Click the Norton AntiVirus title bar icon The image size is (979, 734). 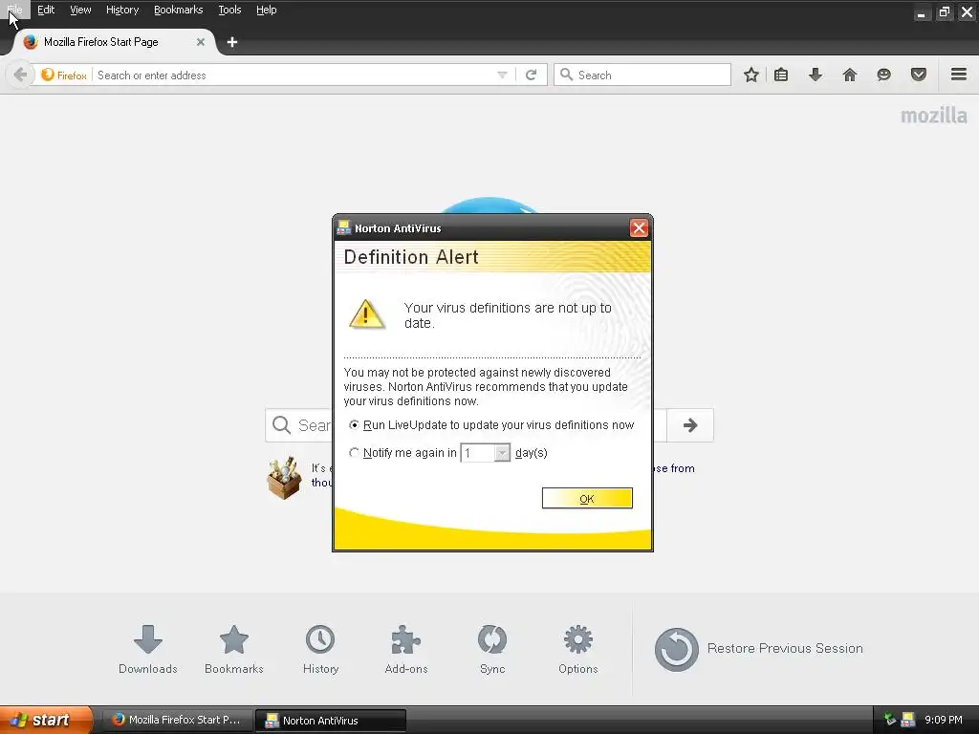(x=343, y=227)
